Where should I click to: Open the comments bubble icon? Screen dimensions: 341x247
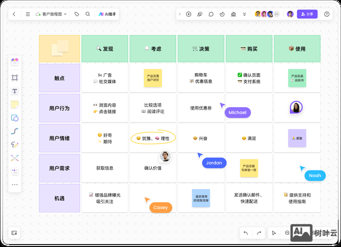(211, 14)
